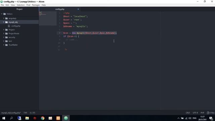
Task: Click the modified dot on config.php tab
Action: coord(78,9)
